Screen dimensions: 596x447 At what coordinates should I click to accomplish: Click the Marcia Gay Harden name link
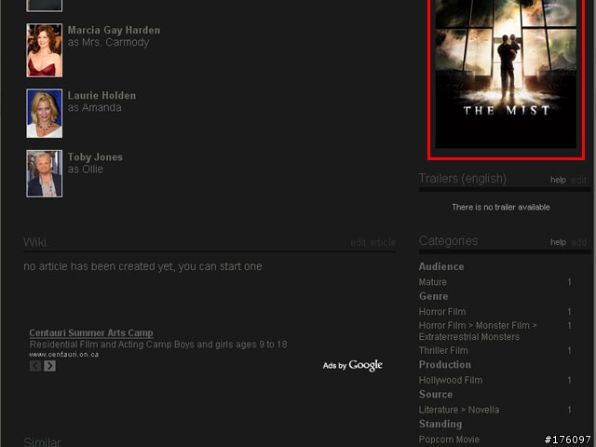[114, 30]
